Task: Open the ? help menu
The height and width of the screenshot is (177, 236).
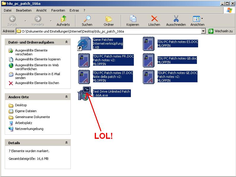Action: point(84,10)
